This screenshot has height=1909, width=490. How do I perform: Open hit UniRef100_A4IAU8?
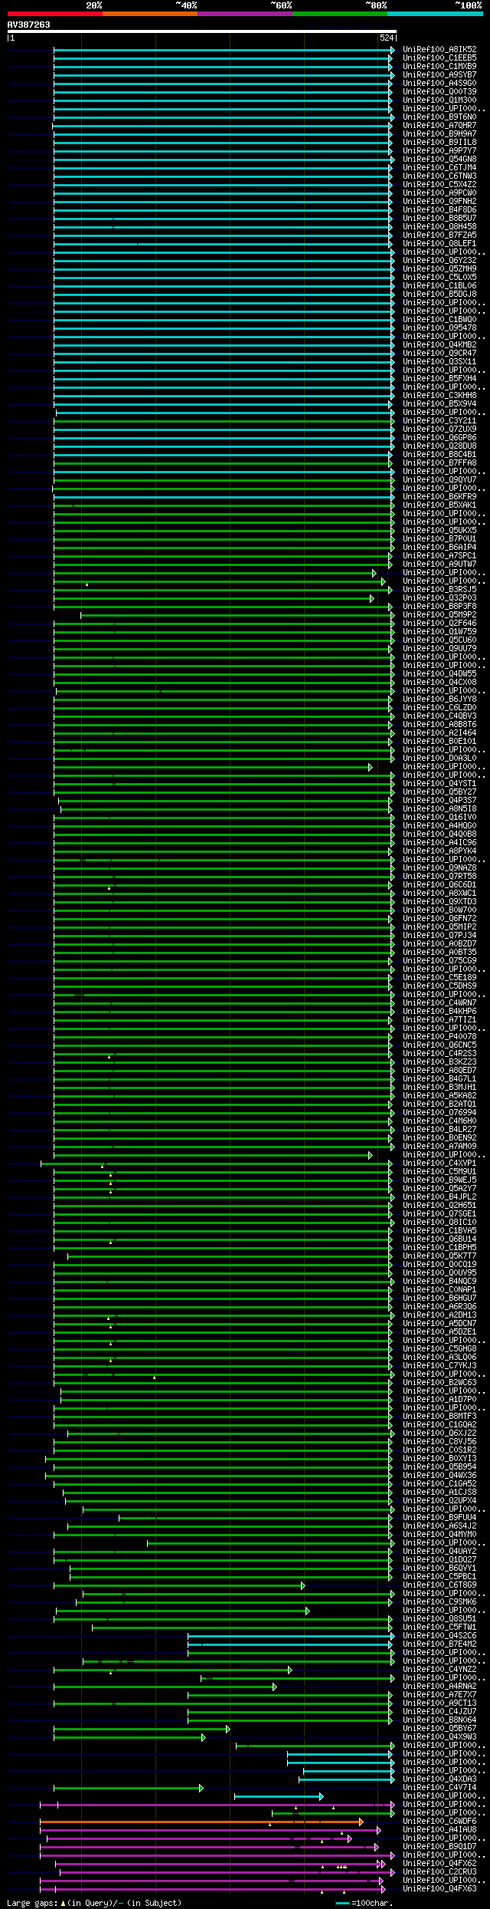point(439,1829)
